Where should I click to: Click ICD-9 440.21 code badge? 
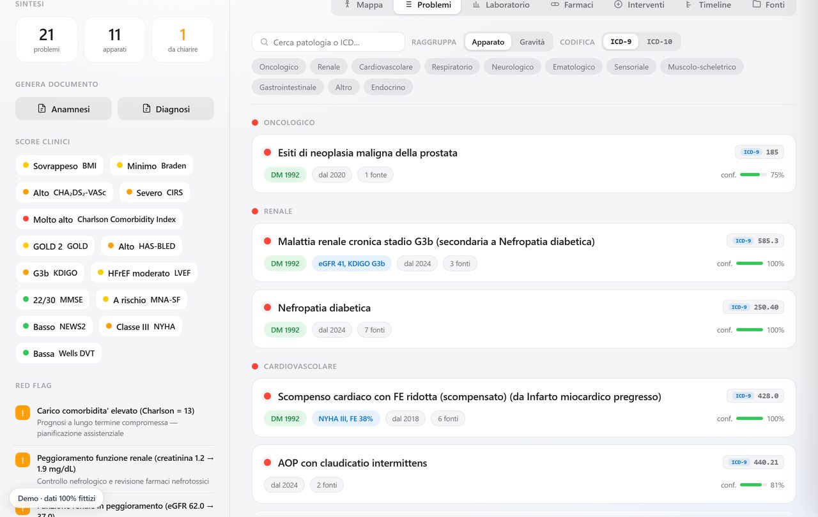(753, 462)
